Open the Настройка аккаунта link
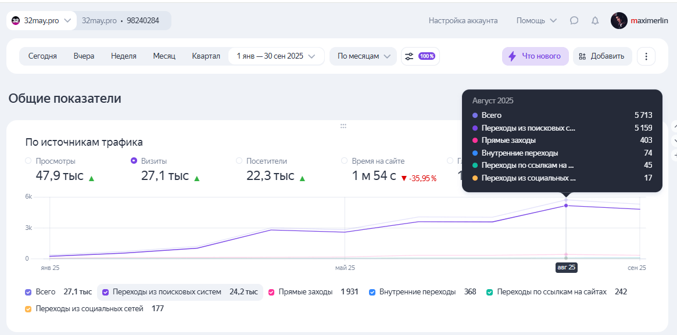 (463, 20)
